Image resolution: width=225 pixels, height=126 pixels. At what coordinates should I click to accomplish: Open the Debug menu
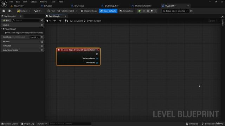point(33,2)
